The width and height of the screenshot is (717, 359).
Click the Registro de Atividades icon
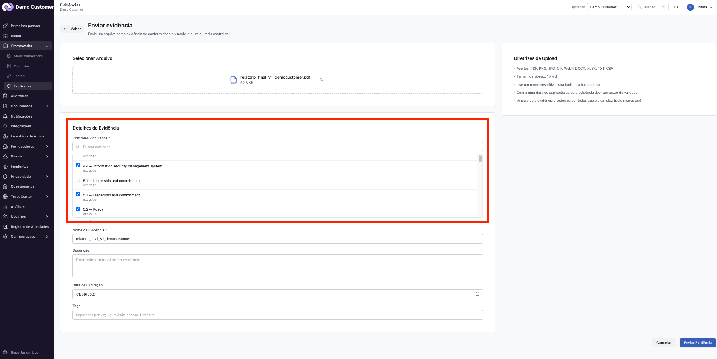[5, 227]
